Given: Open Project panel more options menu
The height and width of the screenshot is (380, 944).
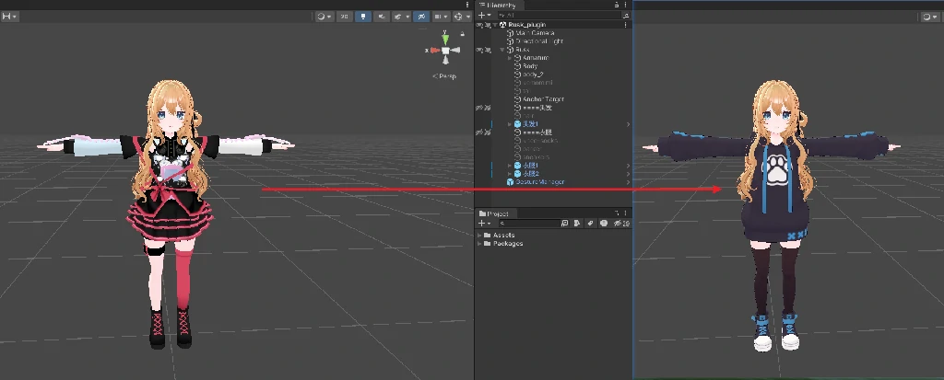Looking at the screenshot, I should click(x=627, y=213).
